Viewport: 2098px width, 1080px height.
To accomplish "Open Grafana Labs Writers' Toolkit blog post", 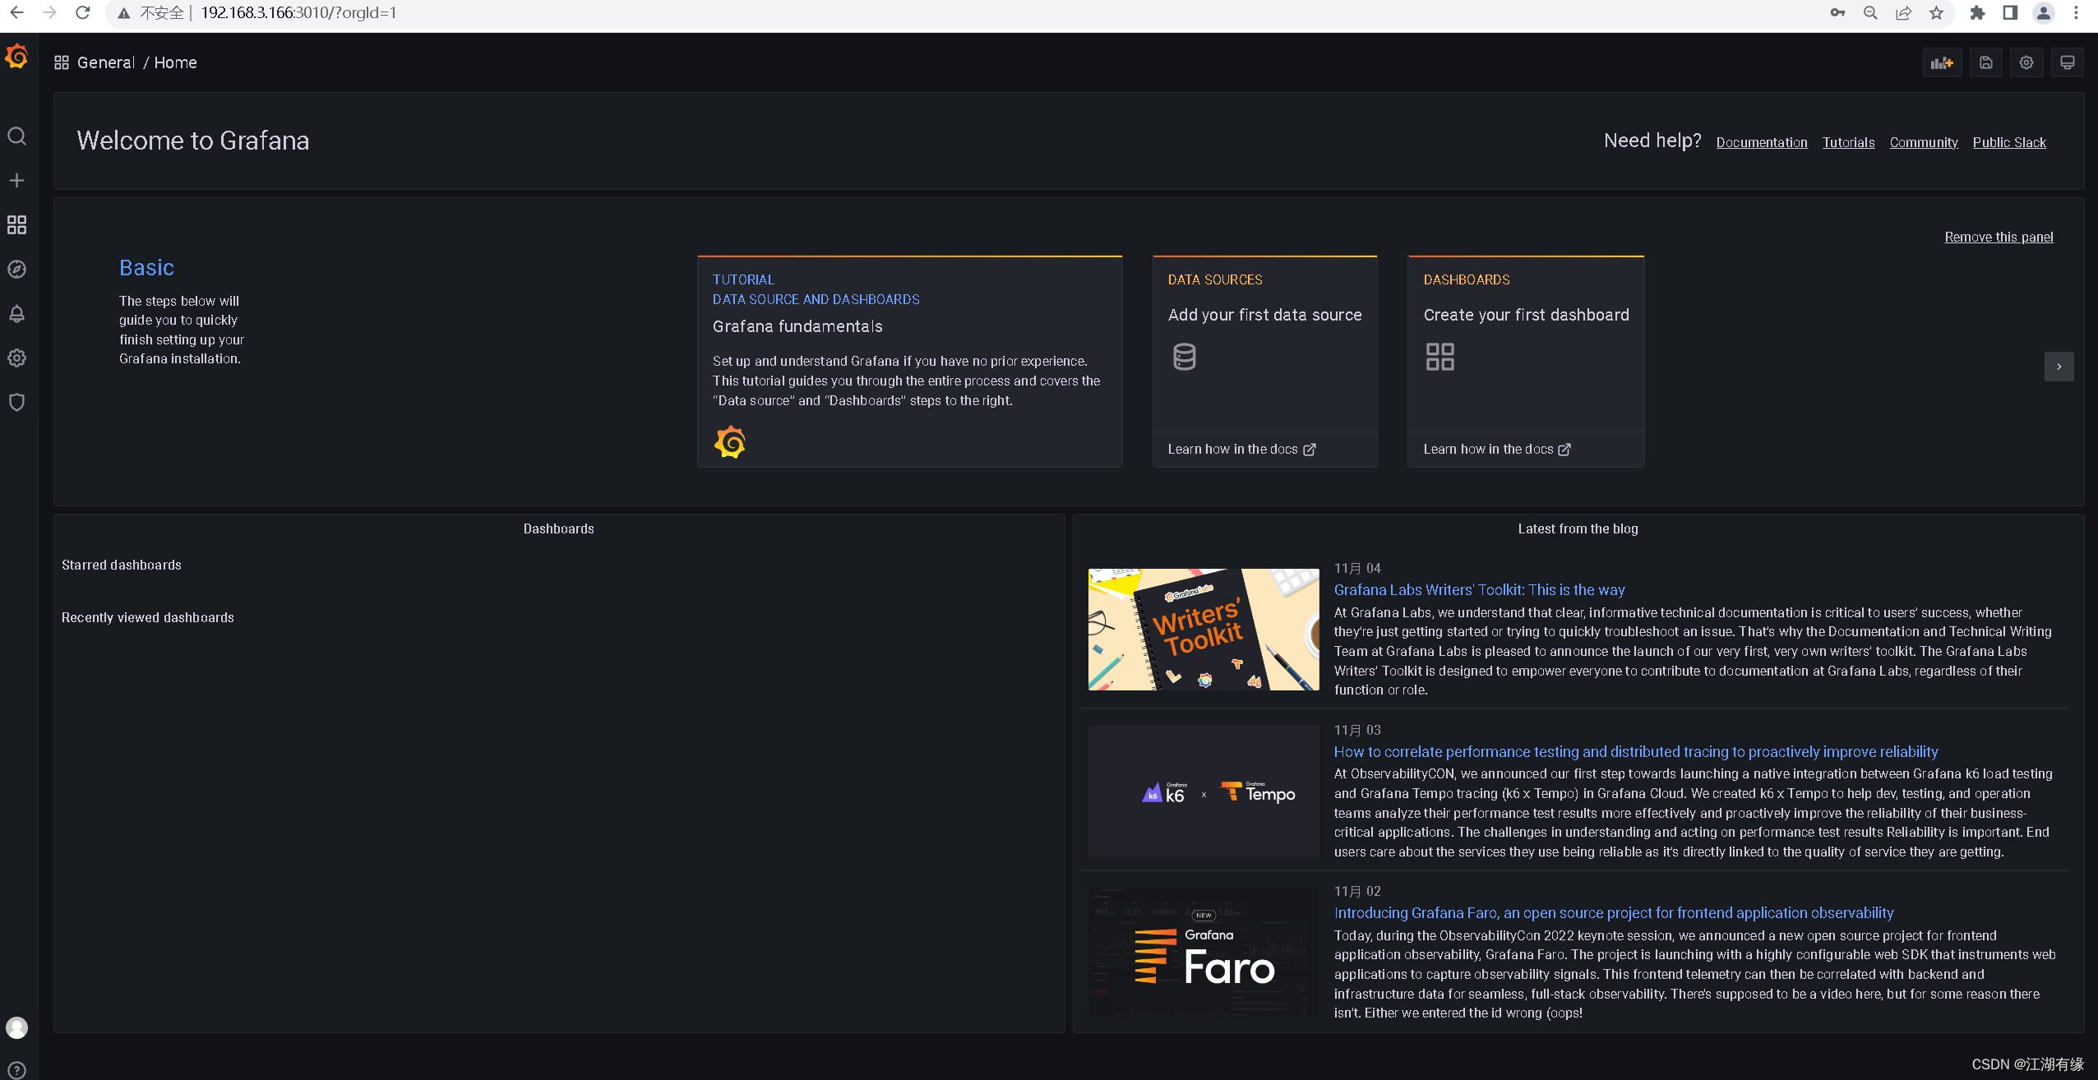I will (x=1479, y=589).
